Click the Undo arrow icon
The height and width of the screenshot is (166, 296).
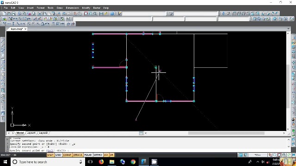pyautogui.click(x=64, y=13)
